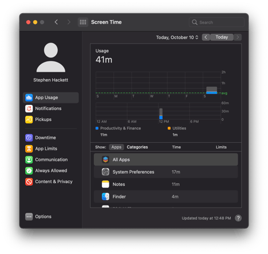Image resolution: width=268 pixels, height=254 pixels.
Task: Select the App Limits hourglass icon
Action: coord(29,149)
